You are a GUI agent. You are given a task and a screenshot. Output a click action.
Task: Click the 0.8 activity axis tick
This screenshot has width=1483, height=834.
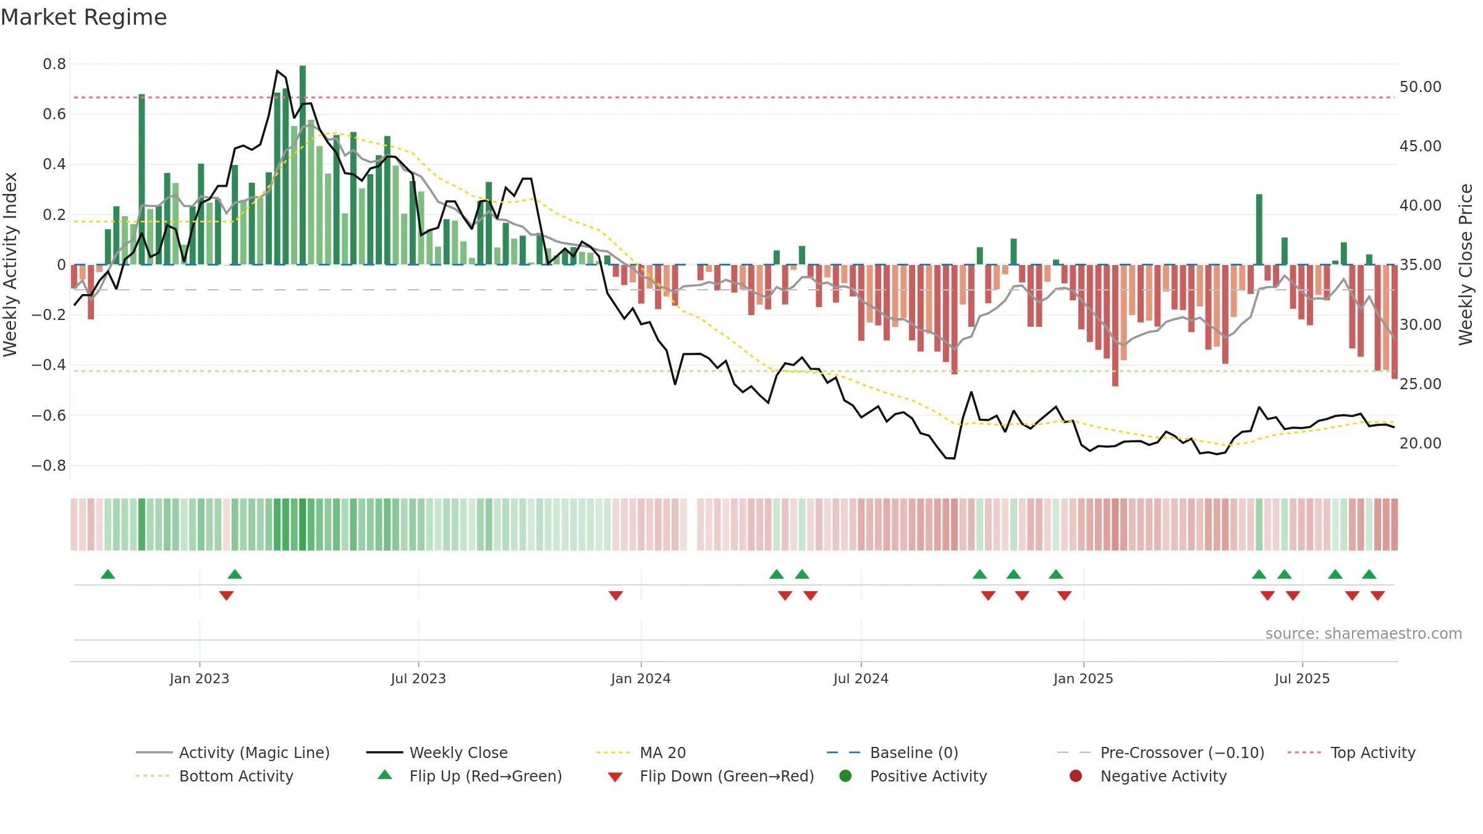click(54, 64)
